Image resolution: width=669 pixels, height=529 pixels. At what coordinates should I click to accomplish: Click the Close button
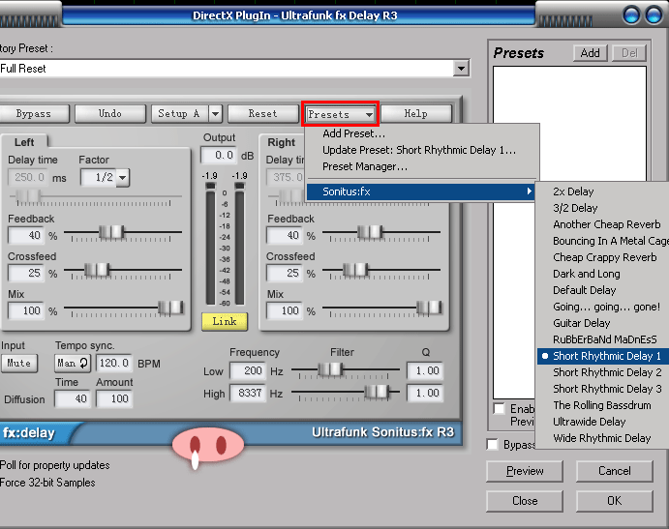525,501
